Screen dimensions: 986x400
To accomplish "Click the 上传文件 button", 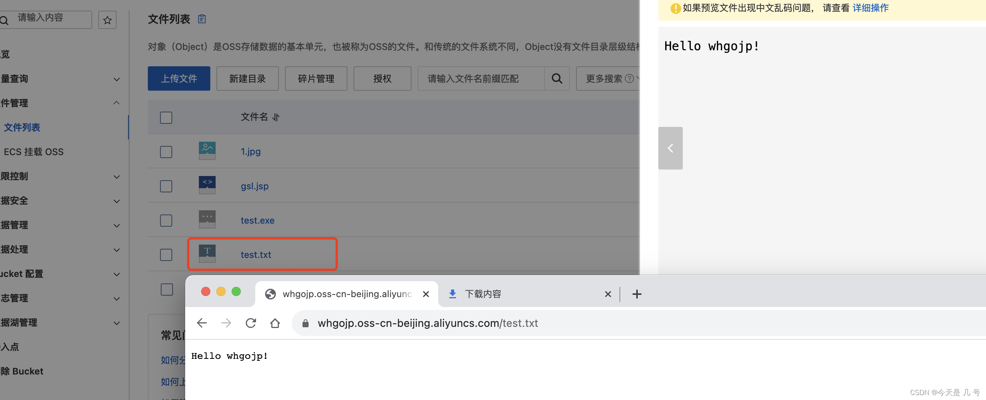I will [179, 78].
